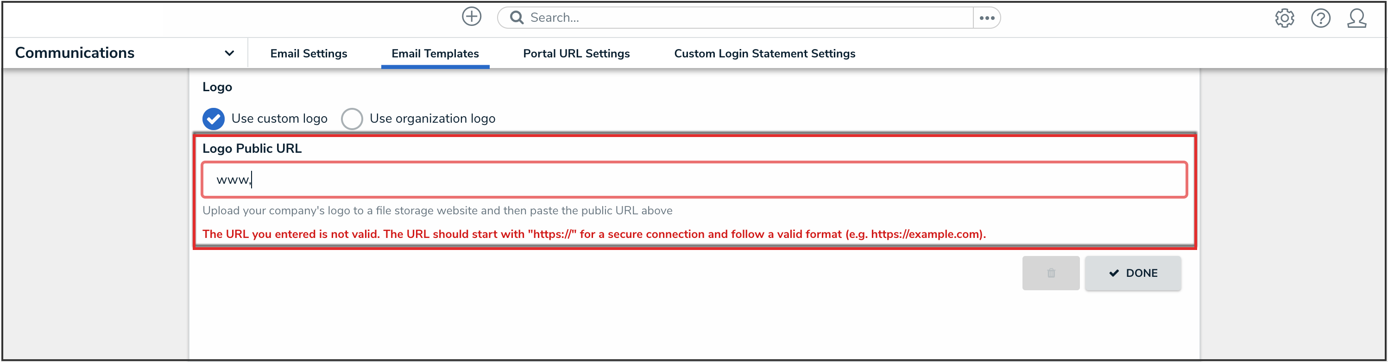This screenshot has width=1388, height=362.
Task: Click the Search text box
Action: [x=744, y=18]
